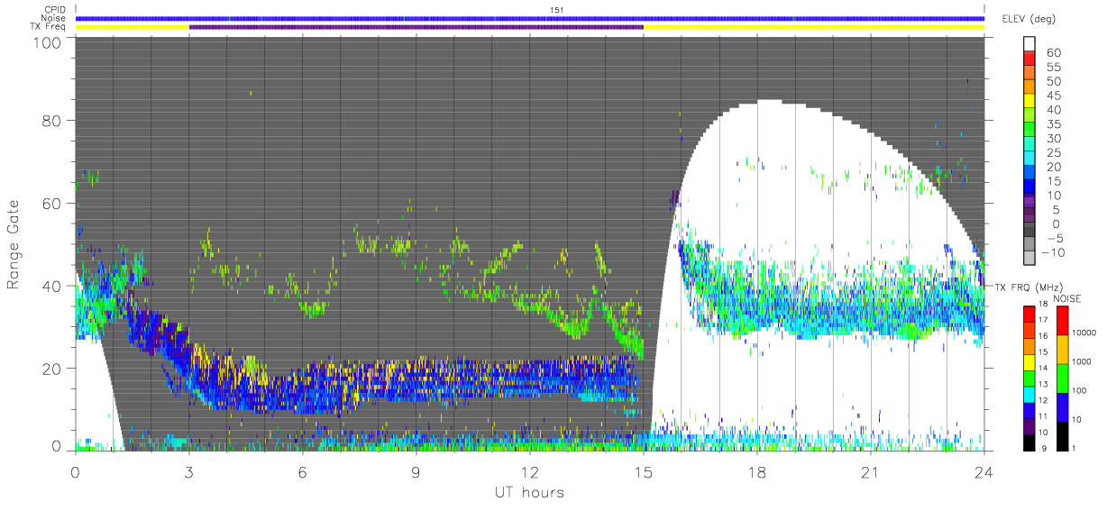Viewport: 1107px width, 511px height.
Task: Click the 18 tick on UT hours axis
Action: 757,472
